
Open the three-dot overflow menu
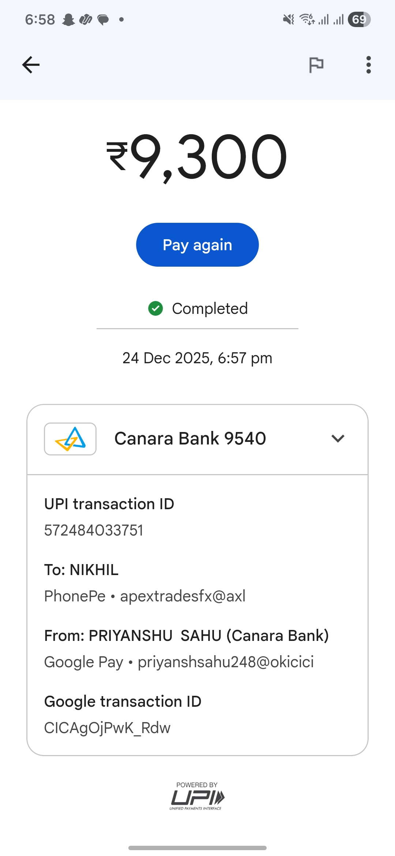pyautogui.click(x=368, y=65)
